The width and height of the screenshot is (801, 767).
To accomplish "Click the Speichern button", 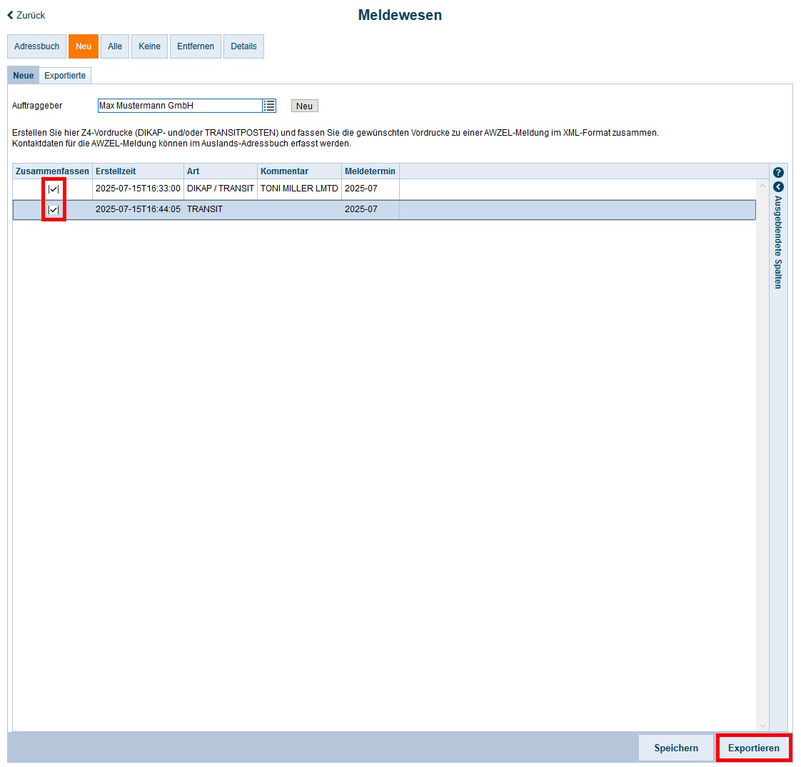I will tap(676, 748).
